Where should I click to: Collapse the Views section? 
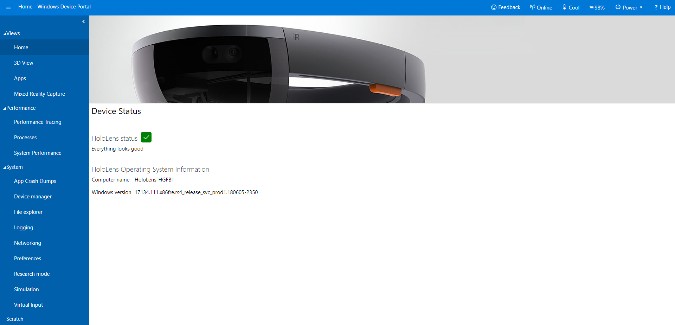tap(12, 33)
